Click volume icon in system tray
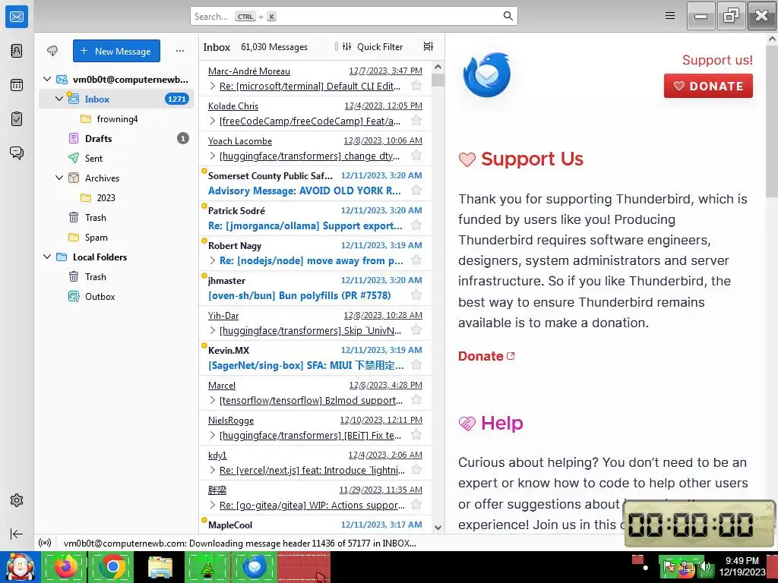This screenshot has height=583, width=778. pos(705,567)
